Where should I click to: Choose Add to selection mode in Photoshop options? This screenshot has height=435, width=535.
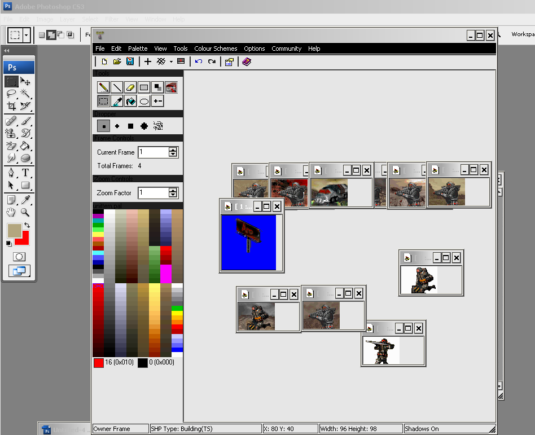point(51,35)
